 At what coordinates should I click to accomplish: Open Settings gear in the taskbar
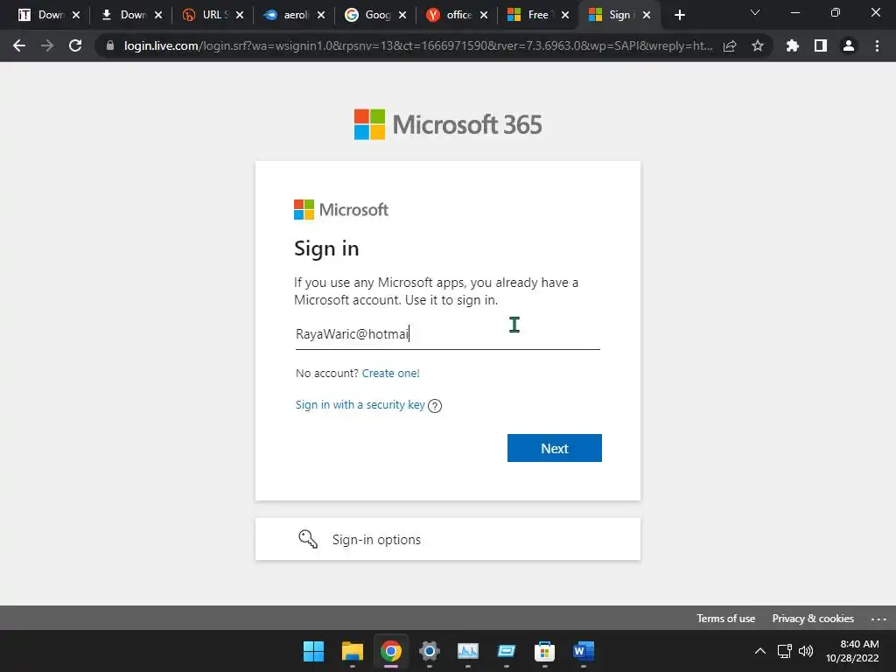(x=429, y=651)
